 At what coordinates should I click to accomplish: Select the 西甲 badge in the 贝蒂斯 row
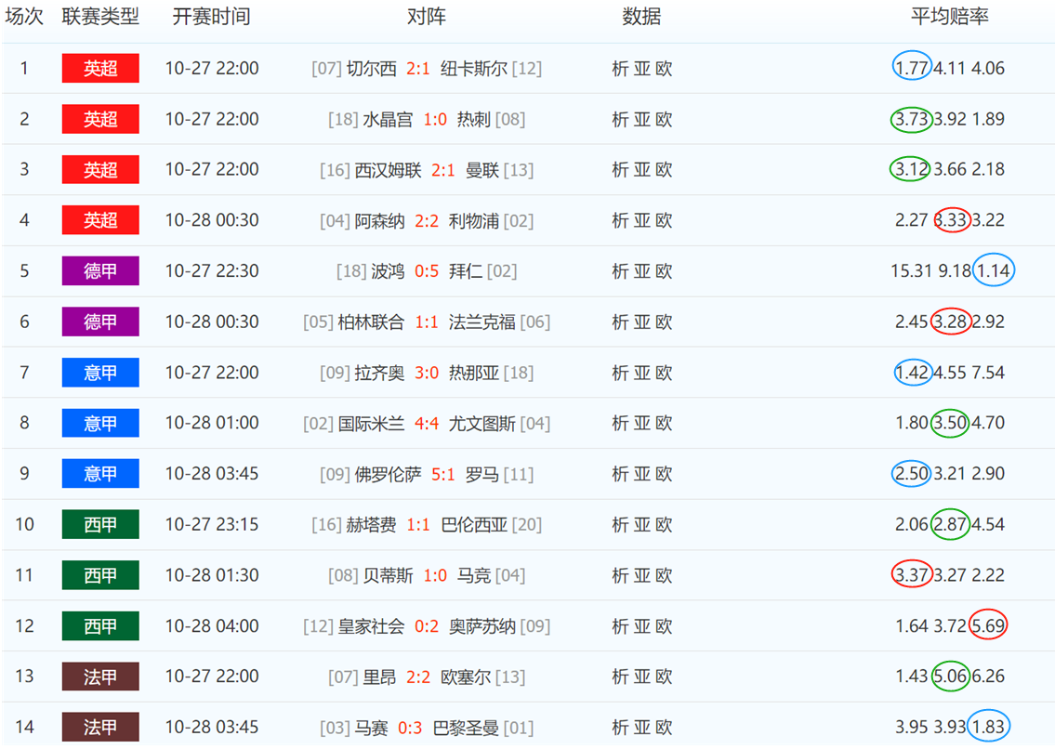(x=100, y=575)
